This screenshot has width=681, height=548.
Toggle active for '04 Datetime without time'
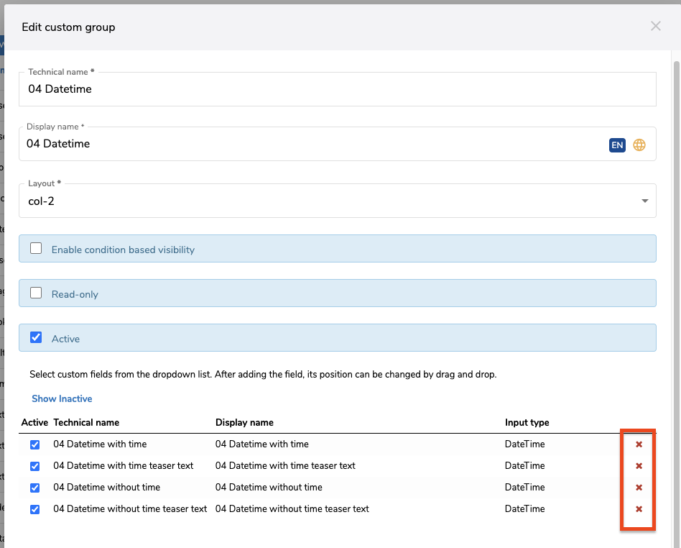point(35,488)
